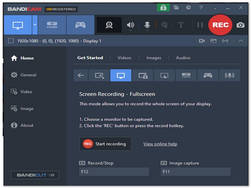Click the back arrow mode button

point(81,75)
